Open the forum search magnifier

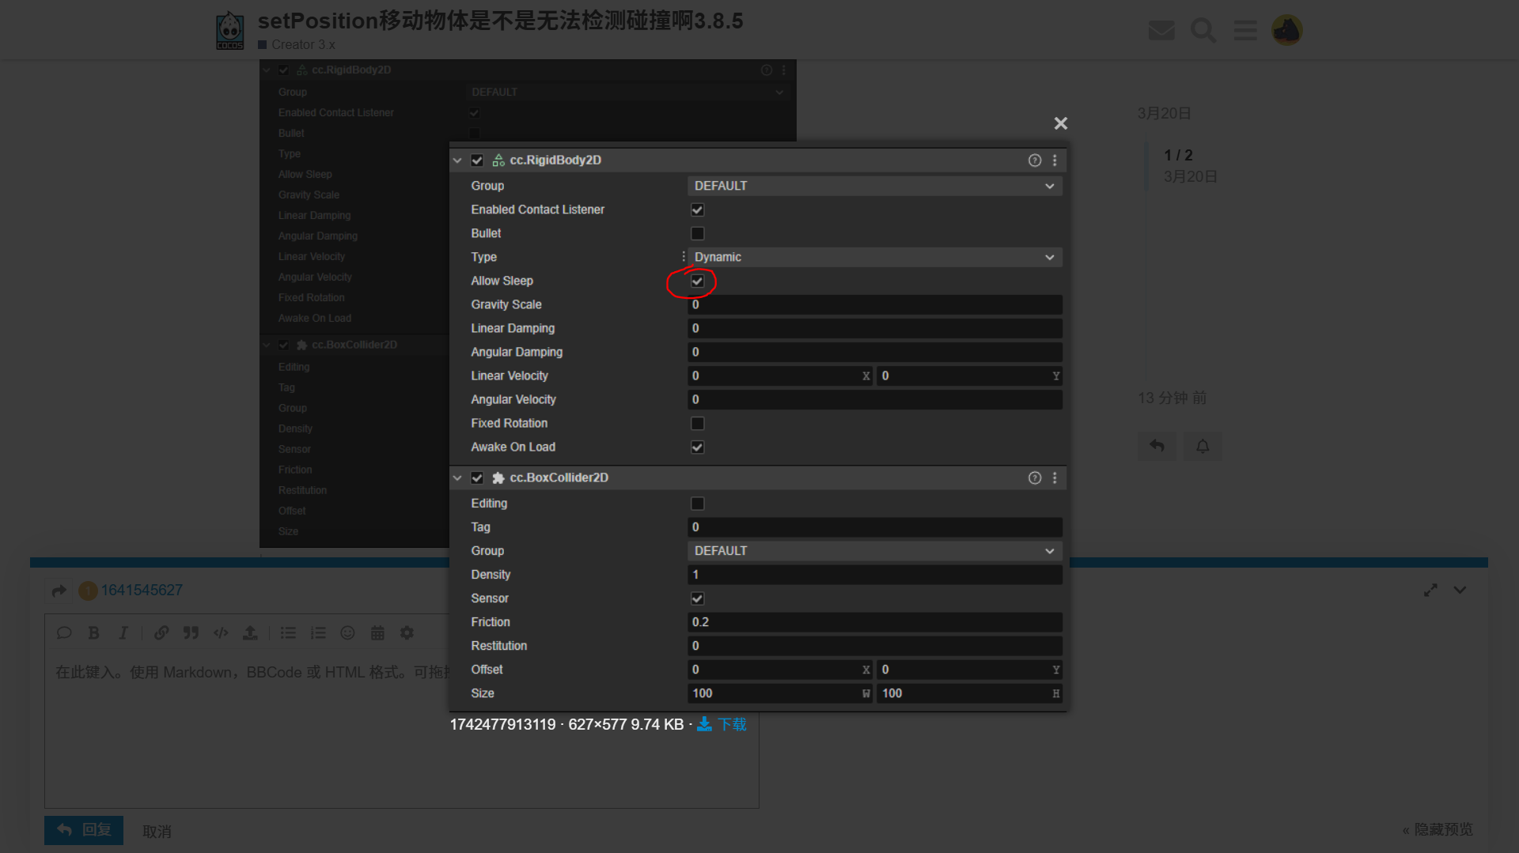[1203, 31]
